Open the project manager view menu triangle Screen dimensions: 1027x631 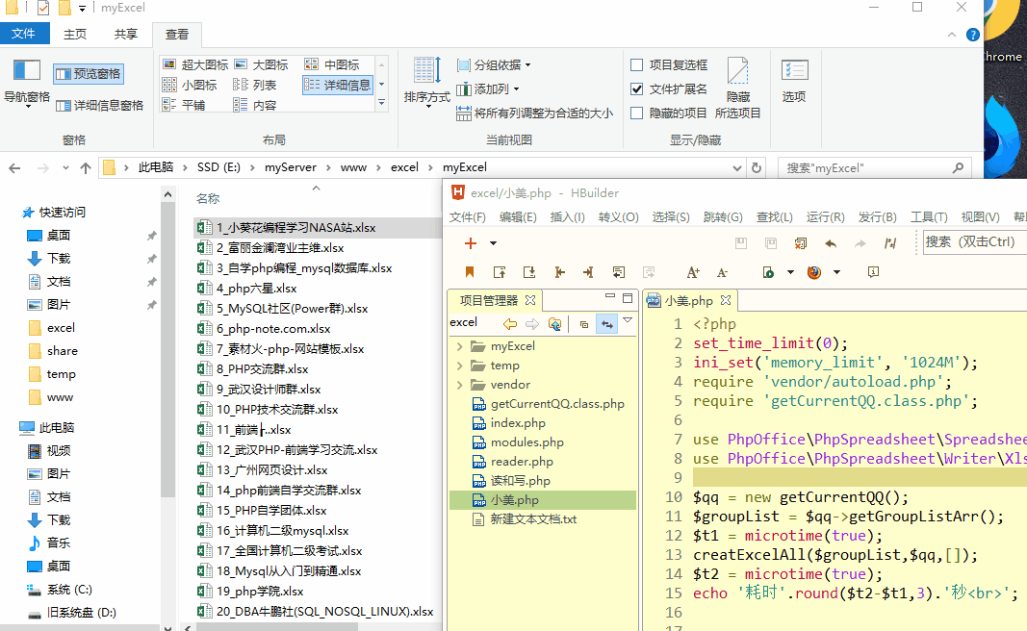(628, 320)
